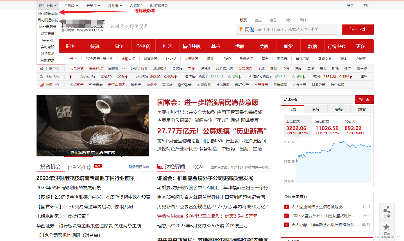Click the 行情中心 chart icon in side row
Screen dimensions: 404x241
pos(42,68)
